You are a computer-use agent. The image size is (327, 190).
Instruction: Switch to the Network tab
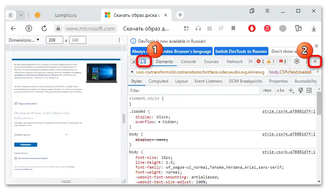point(235,62)
